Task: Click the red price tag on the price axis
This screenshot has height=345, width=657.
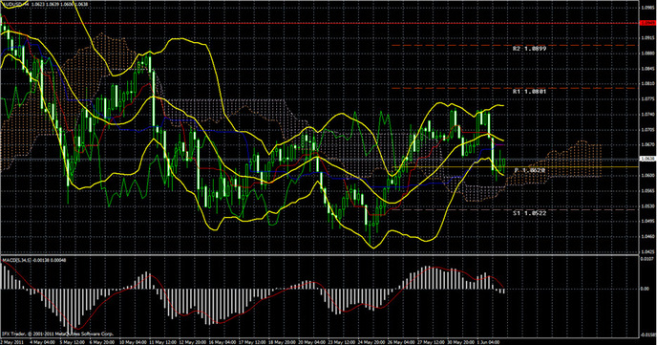Action: pyautogui.click(x=648, y=24)
